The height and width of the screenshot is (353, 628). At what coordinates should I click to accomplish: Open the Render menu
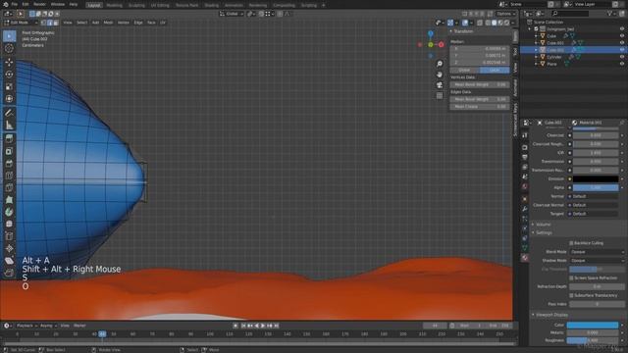pos(39,4)
